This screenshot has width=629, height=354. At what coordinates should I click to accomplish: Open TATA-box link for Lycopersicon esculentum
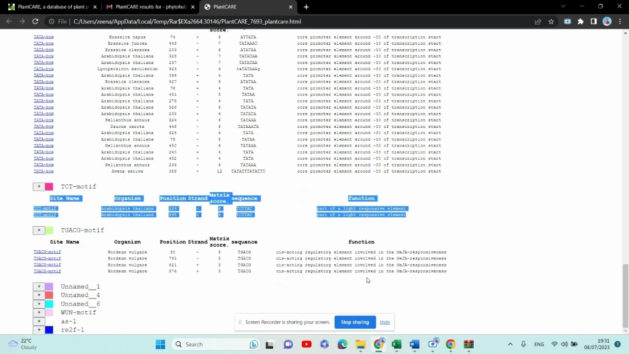(43, 69)
